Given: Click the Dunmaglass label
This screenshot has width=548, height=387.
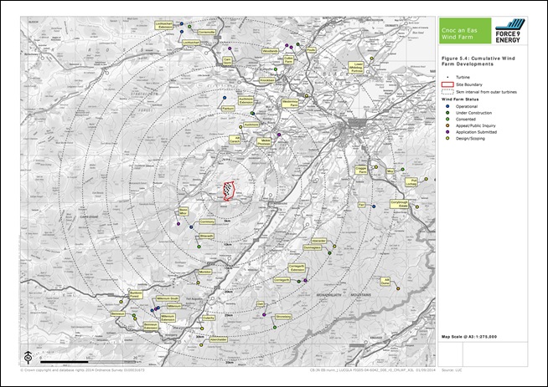Looking at the screenshot, I should tap(312, 247).
